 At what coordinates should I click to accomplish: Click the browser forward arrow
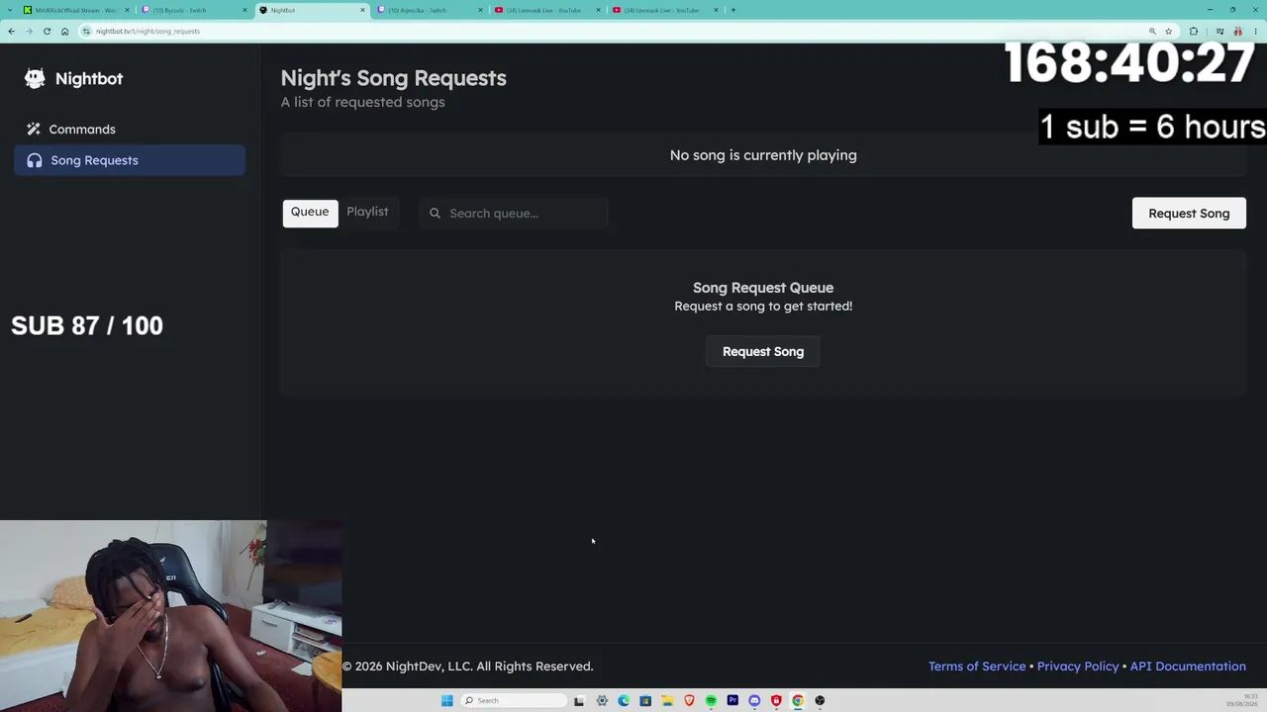coord(29,31)
